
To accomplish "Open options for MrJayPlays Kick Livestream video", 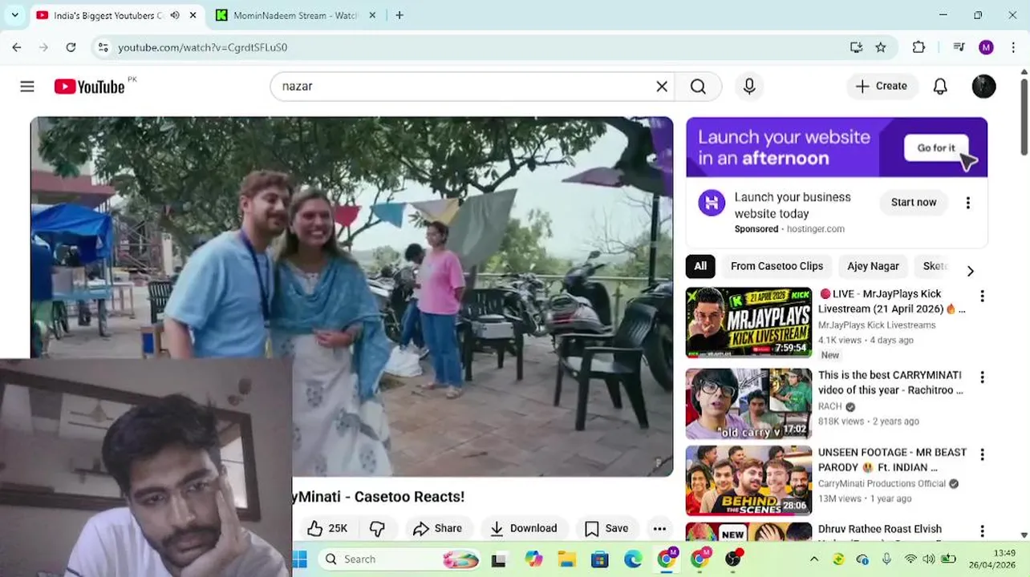I will [x=982, y=297].
